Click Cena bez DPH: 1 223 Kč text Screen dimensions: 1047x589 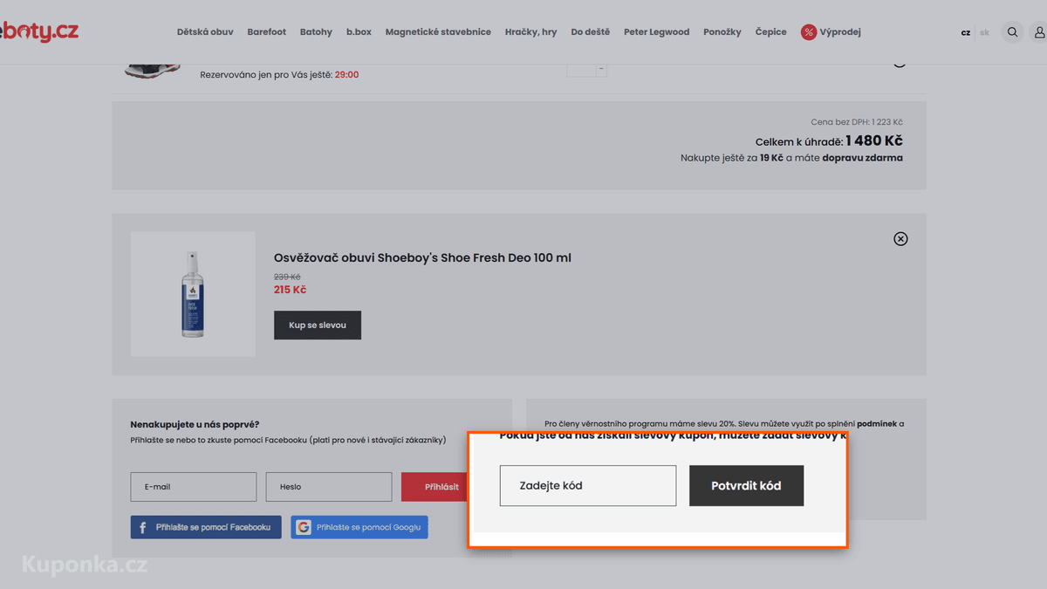coord(857,123)
